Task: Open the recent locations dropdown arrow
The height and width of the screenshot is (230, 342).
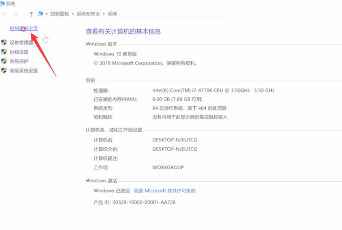Action: tap(24, 14)
